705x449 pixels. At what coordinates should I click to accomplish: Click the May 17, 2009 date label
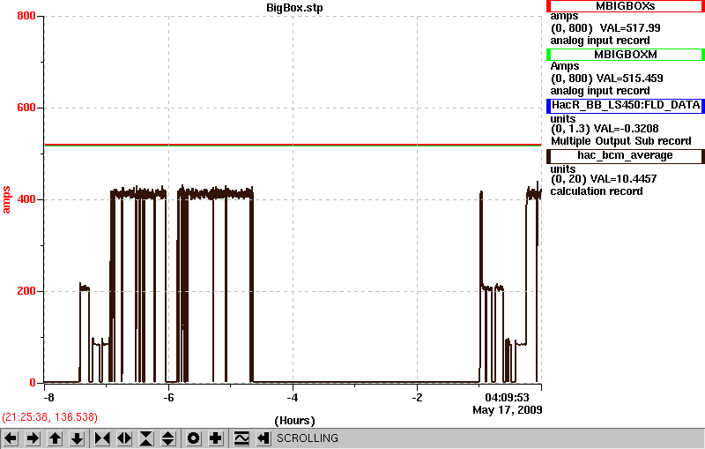pyautogui.click(x=508, y=410)
